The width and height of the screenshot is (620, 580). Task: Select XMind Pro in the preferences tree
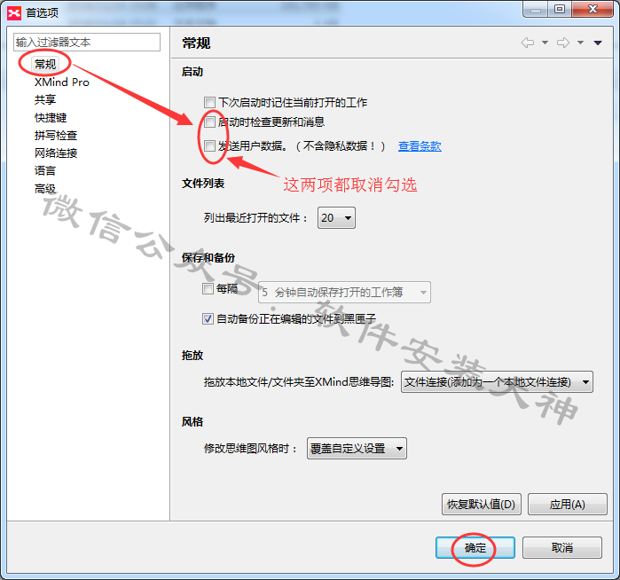click(62, 82)
